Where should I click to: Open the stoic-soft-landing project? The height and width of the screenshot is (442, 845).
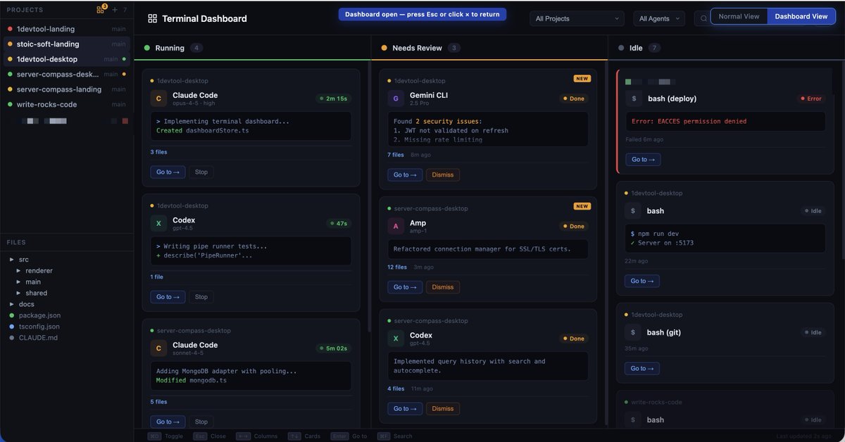point(65,44)
